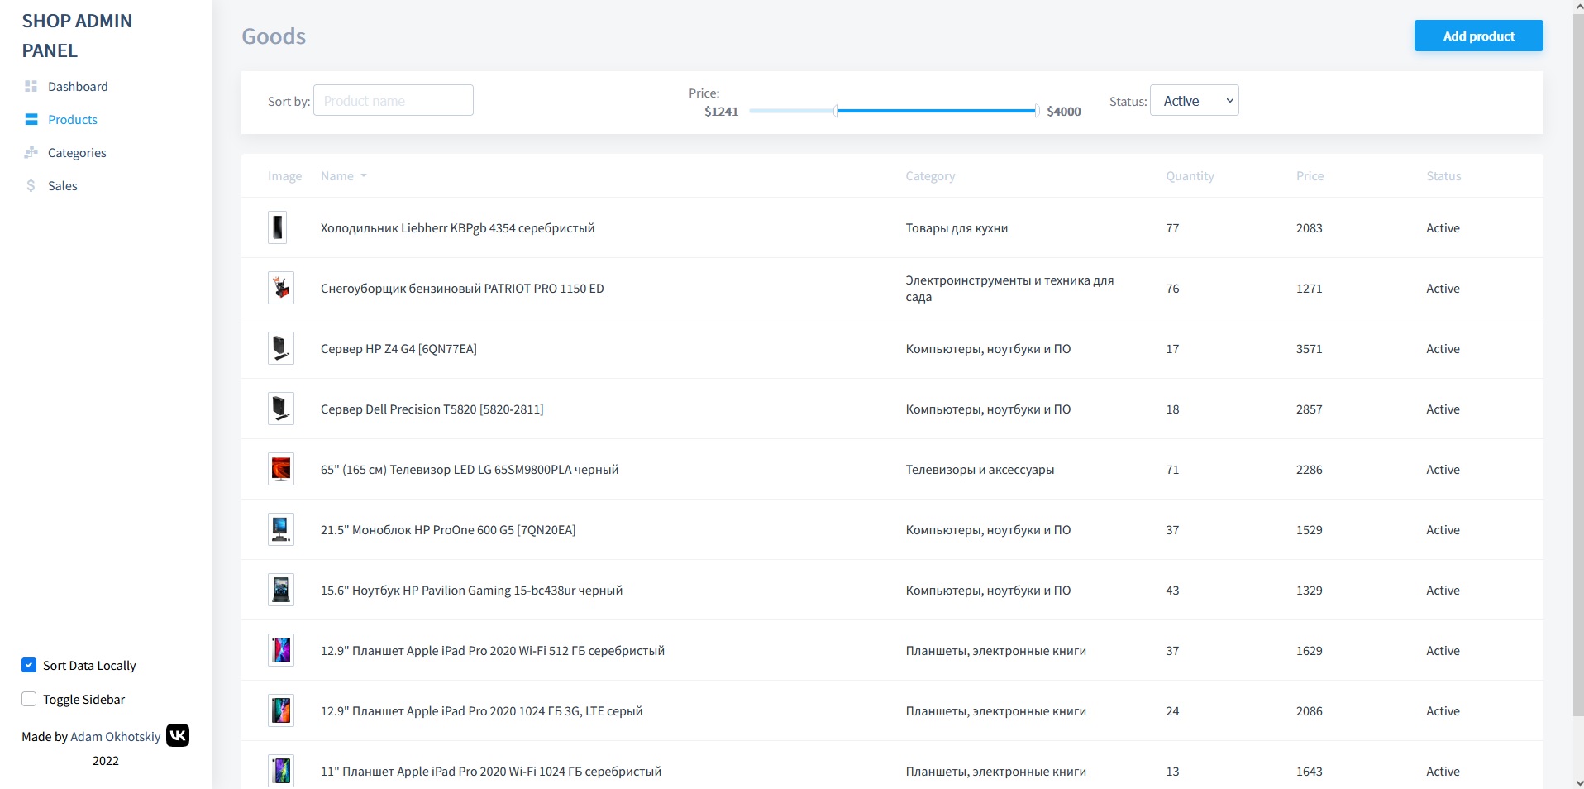Click price 3571 in HP Z4 row
Viewport: 1584px width, 789px height.
(1310, 349)
